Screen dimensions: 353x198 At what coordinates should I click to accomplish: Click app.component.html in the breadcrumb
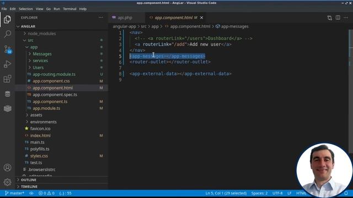(x=190, y=26)
